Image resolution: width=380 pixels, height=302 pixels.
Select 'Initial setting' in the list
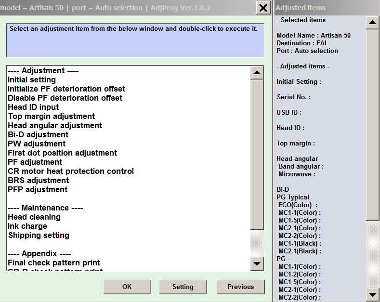pos(32,80)
